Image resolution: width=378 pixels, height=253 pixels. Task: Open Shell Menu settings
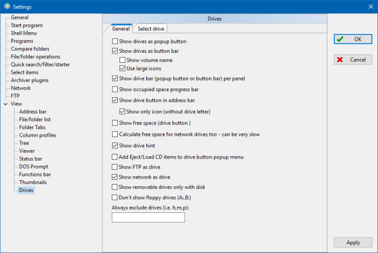[23, 33]
